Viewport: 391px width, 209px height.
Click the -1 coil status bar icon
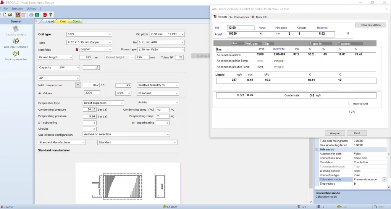tap(321, 207)
